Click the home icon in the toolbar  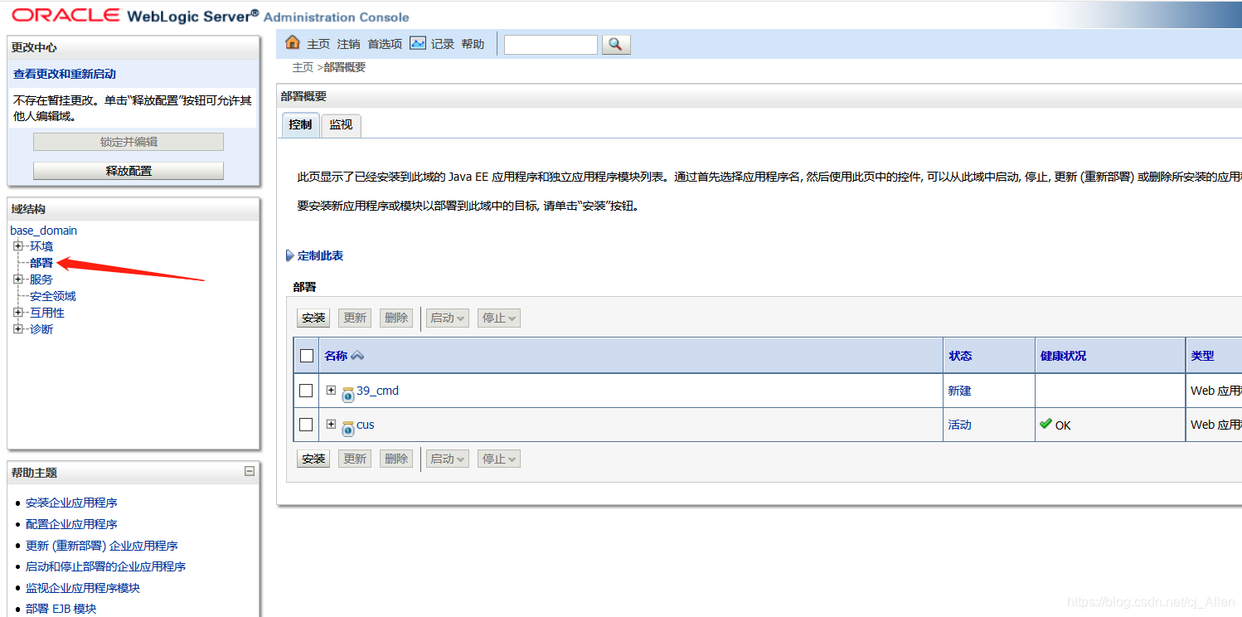(293, 43)
